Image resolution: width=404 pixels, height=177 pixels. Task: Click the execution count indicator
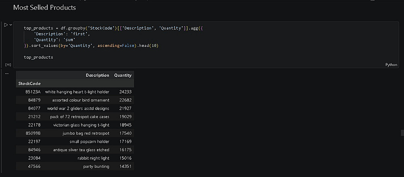[x=8, y=65]
